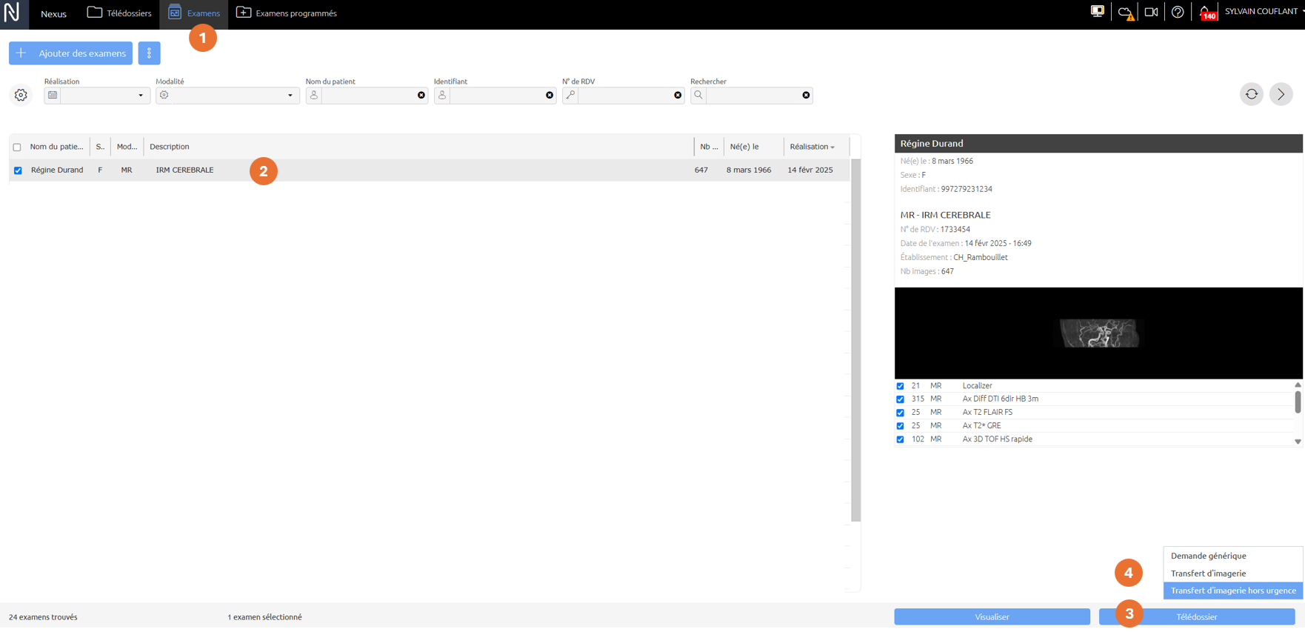Click the right chevron arrow button

1281,94
